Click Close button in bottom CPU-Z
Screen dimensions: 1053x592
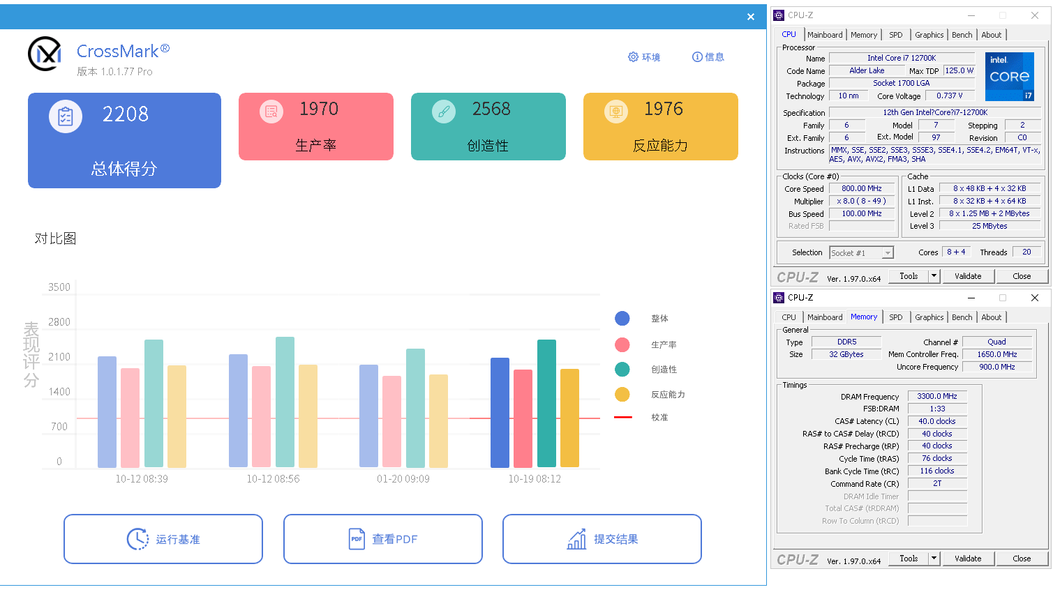(x=1022, y=559)
